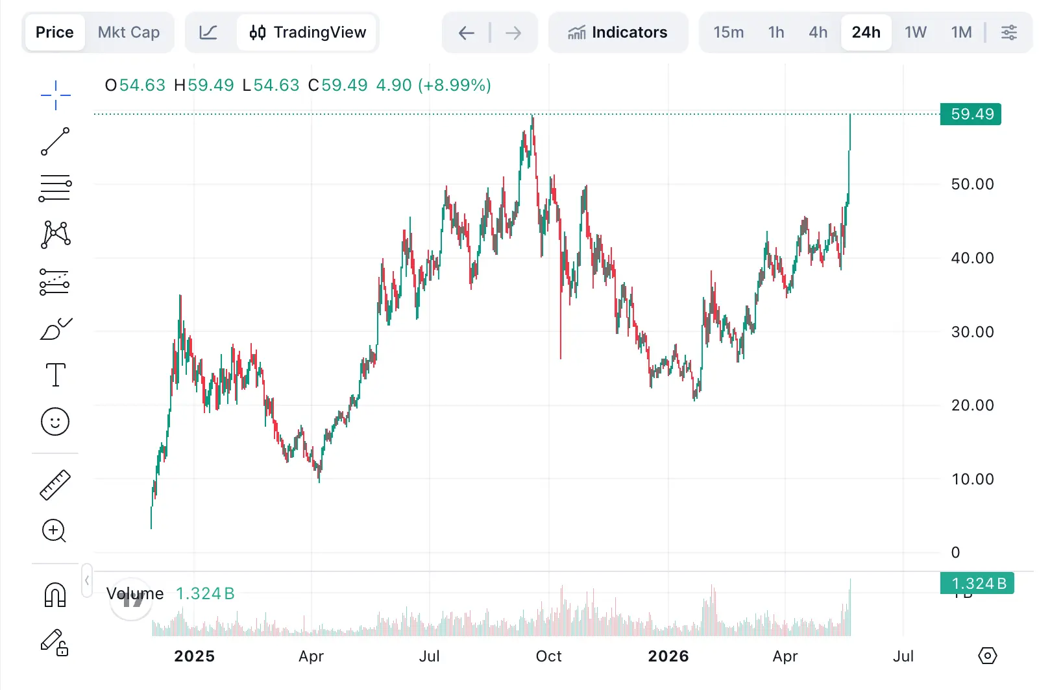
Task: Open the horizontal lines Fibonacci tool
Action: pos(55,188)
